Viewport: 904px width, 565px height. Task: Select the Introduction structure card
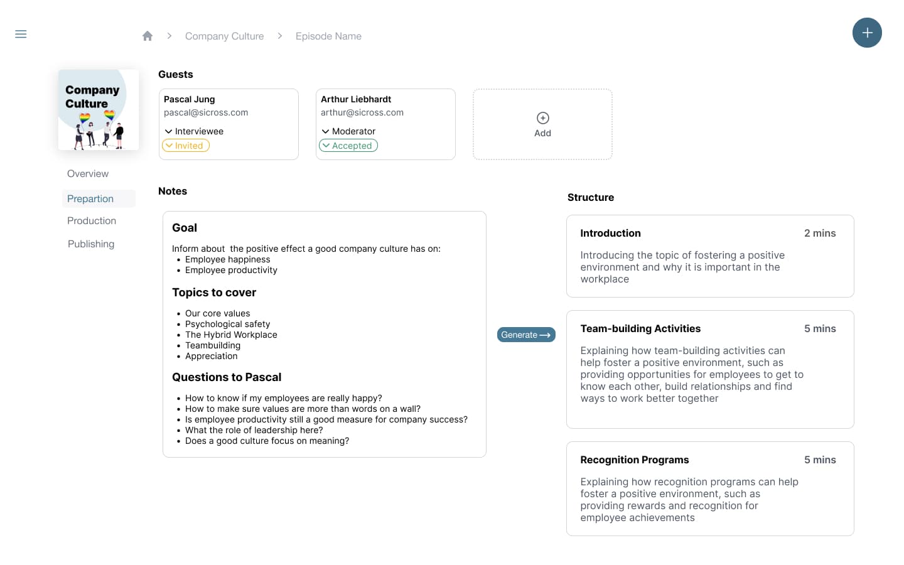(x=709, y=256)
